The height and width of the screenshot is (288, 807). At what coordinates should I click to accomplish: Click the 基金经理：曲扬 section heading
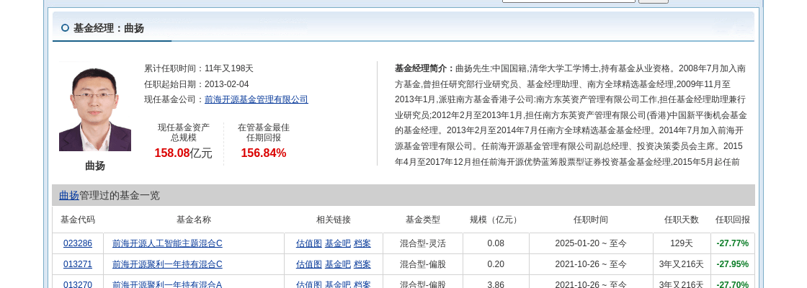point(109,28)
